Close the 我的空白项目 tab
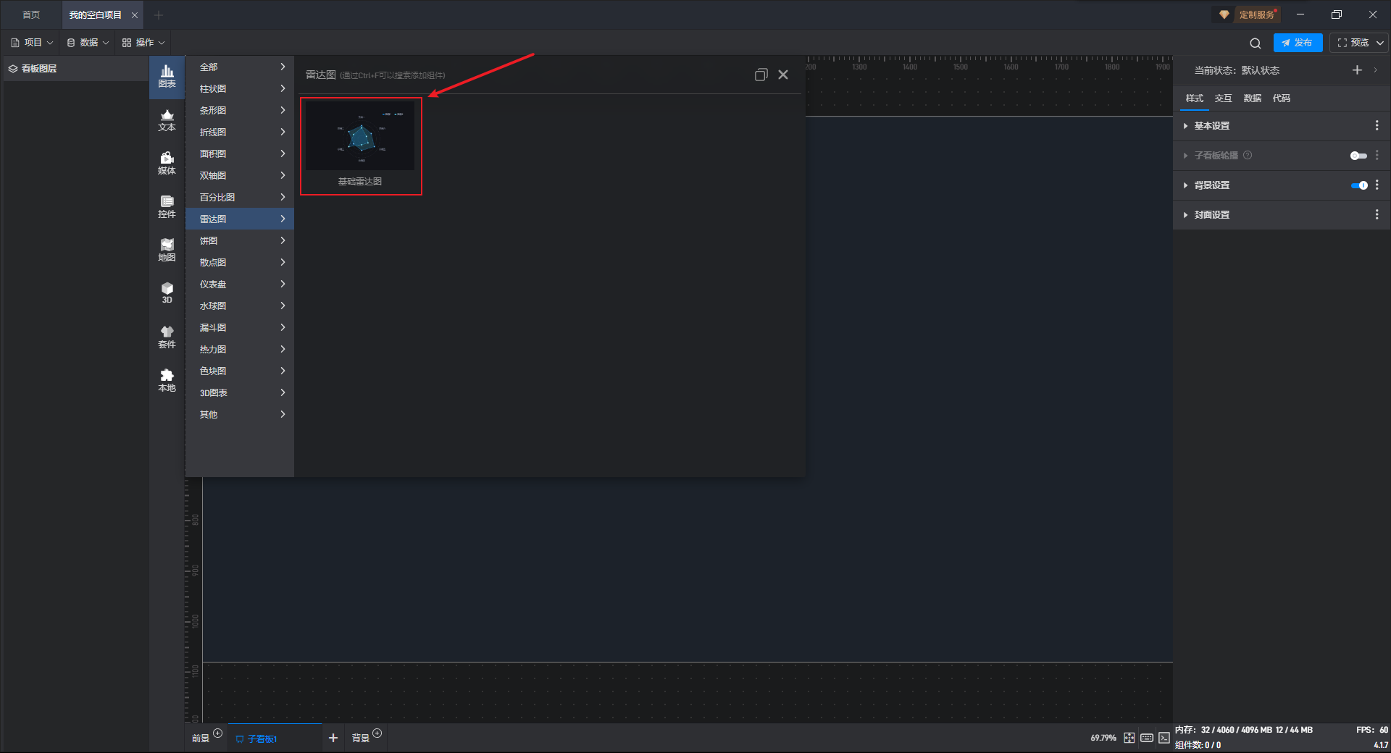Viewport: 1391px width, 753px height. coord(135,15)
